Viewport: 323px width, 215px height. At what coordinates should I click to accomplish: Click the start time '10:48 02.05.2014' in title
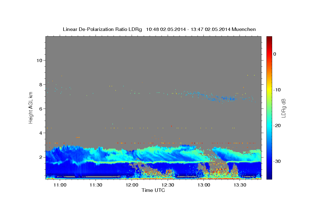[x=166, y=29]
